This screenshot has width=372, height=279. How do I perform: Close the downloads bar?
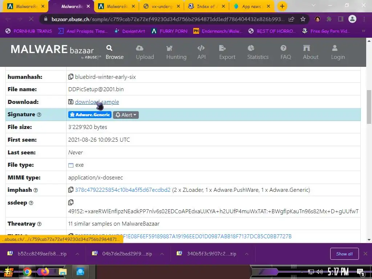pos(365,254)
